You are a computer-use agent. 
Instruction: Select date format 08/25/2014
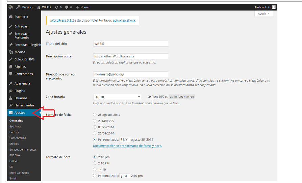click(95, 127)
